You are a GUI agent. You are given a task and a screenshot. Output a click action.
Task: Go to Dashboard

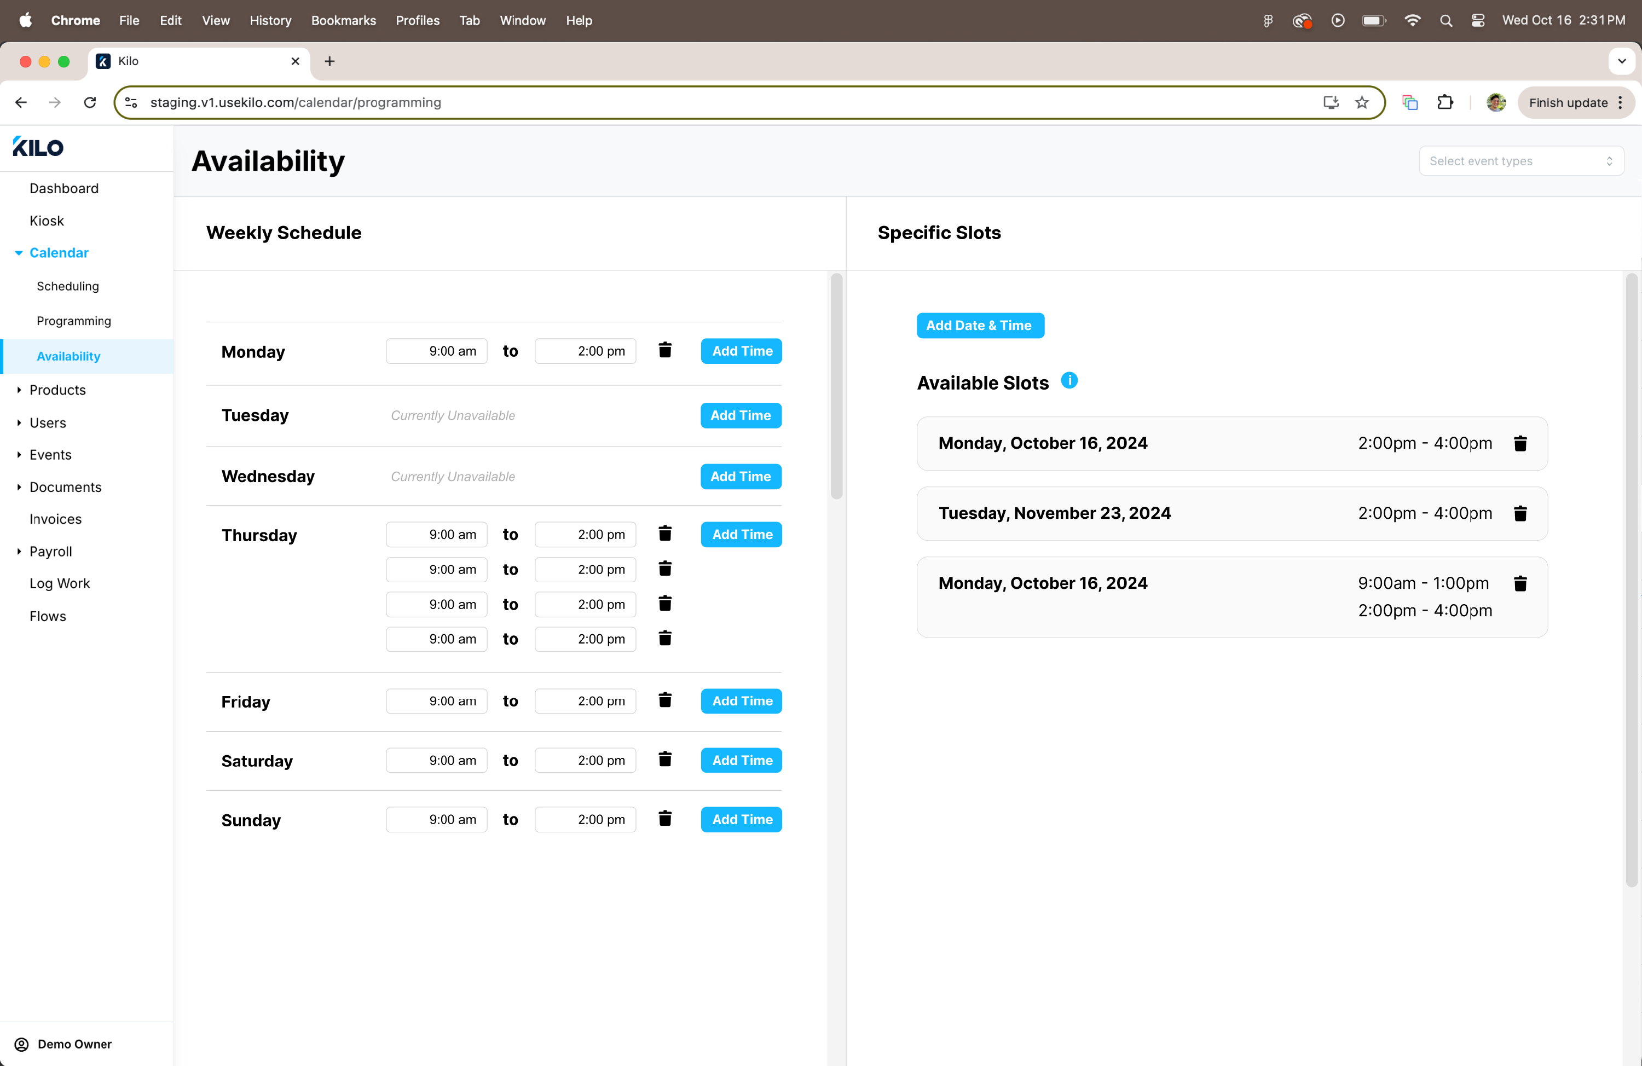point(64,188)
